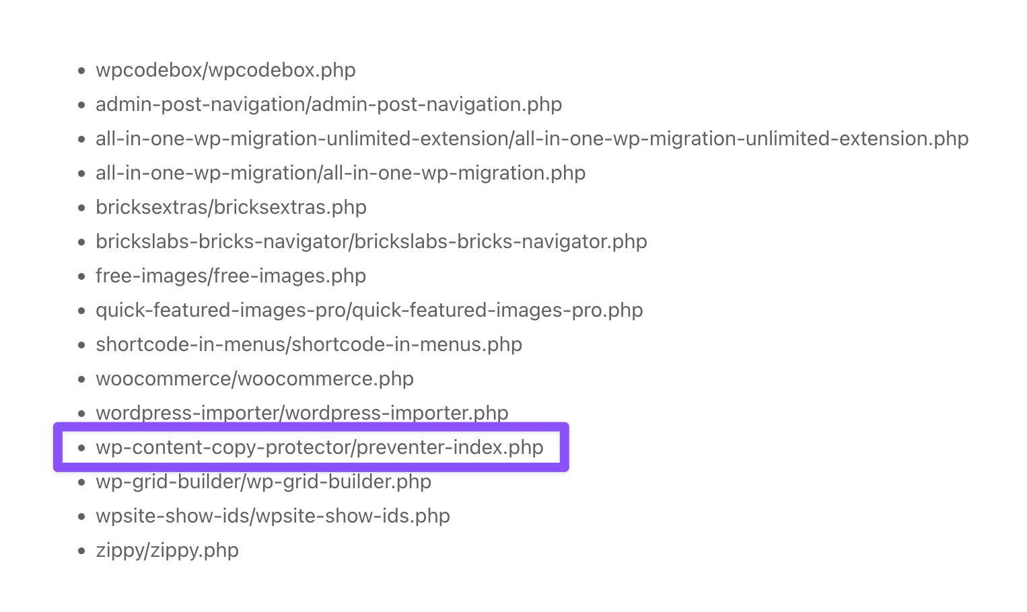1027x612 pixels.
Task: Select the brickslabs-bricks-navigator.php entry
Action: pyautogui.click(x=371, y=241)
